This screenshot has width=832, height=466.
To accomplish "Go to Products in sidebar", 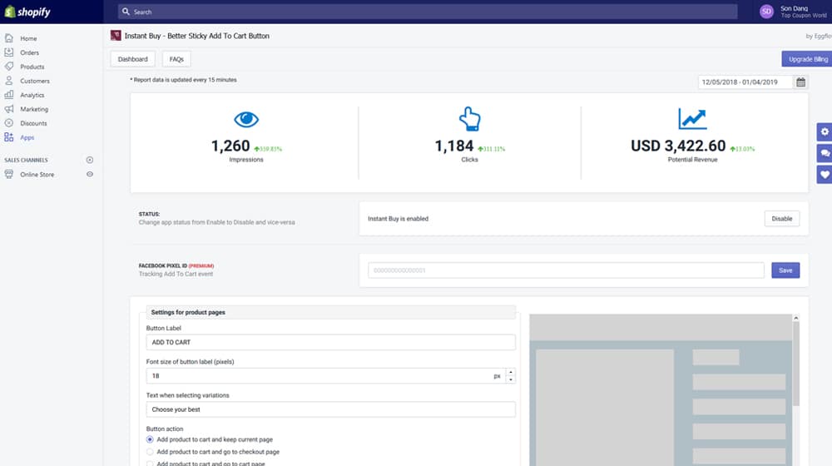I will click(x=32, y=67).
